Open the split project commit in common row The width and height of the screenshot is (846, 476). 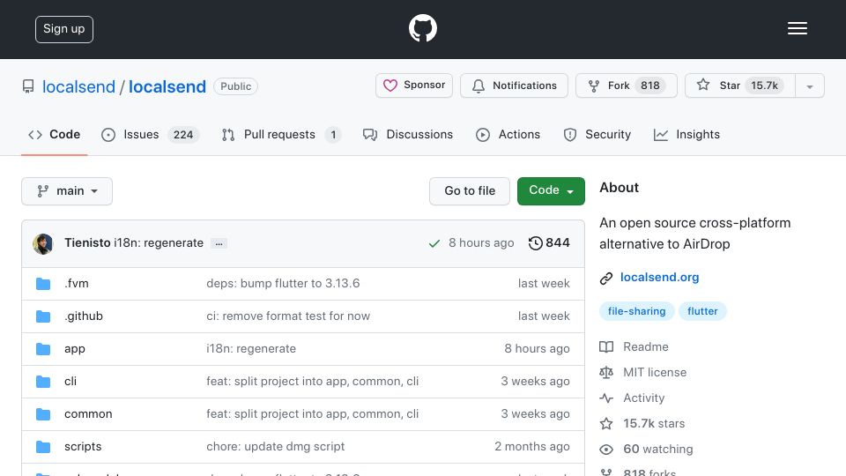pyautogui.click(x=312, y=414)
